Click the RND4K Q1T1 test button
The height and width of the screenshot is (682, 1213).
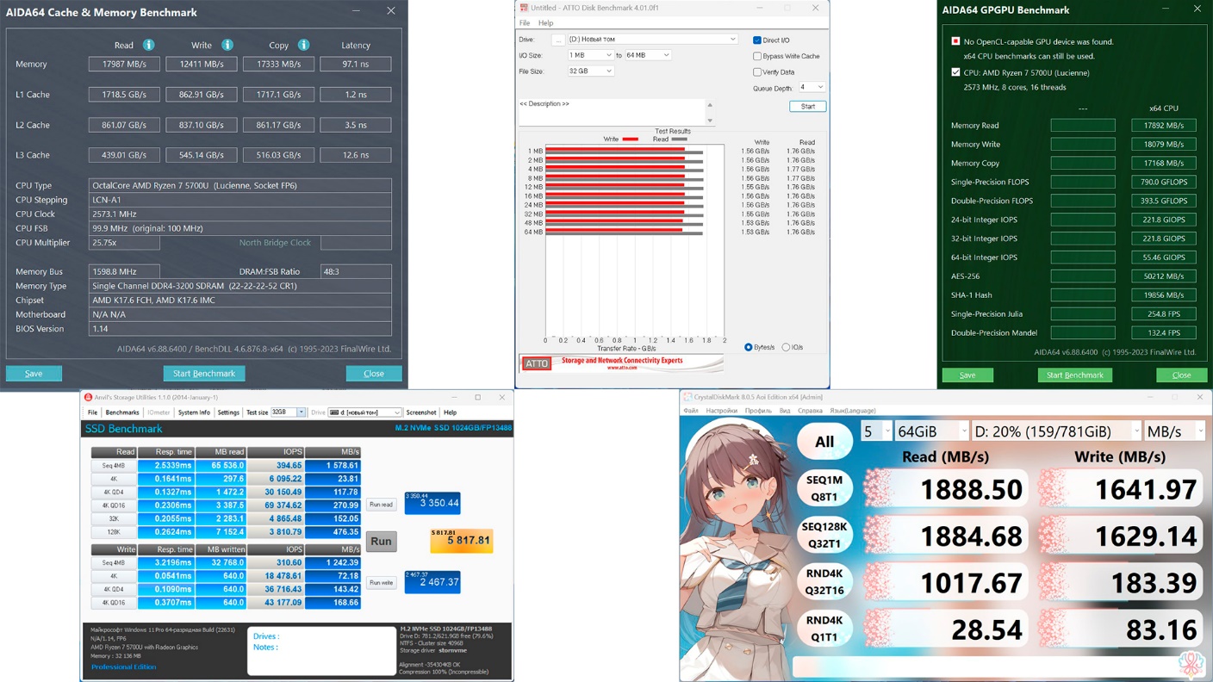[824, 629]
